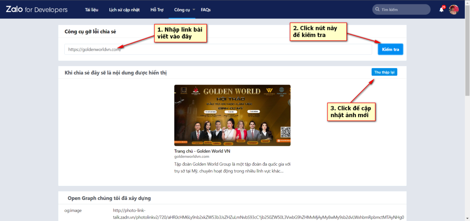This screenshot has width=470, height=221.
Task: Open the FAQs menu item
Action: click(206, 9)
